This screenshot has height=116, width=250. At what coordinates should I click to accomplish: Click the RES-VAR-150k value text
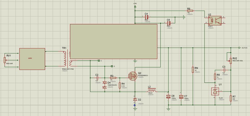point(238,61)
